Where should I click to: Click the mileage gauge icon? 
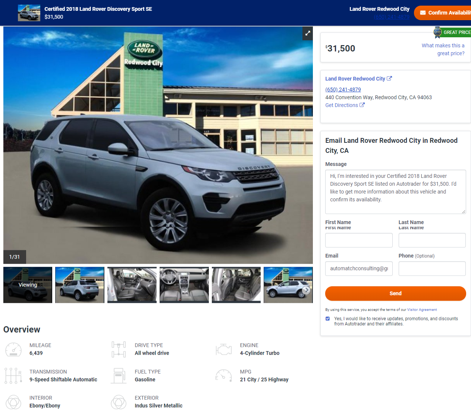[x=13, y=350]
